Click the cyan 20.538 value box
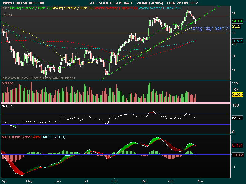The width and height of the screenshot is (246, 184). 237,41
